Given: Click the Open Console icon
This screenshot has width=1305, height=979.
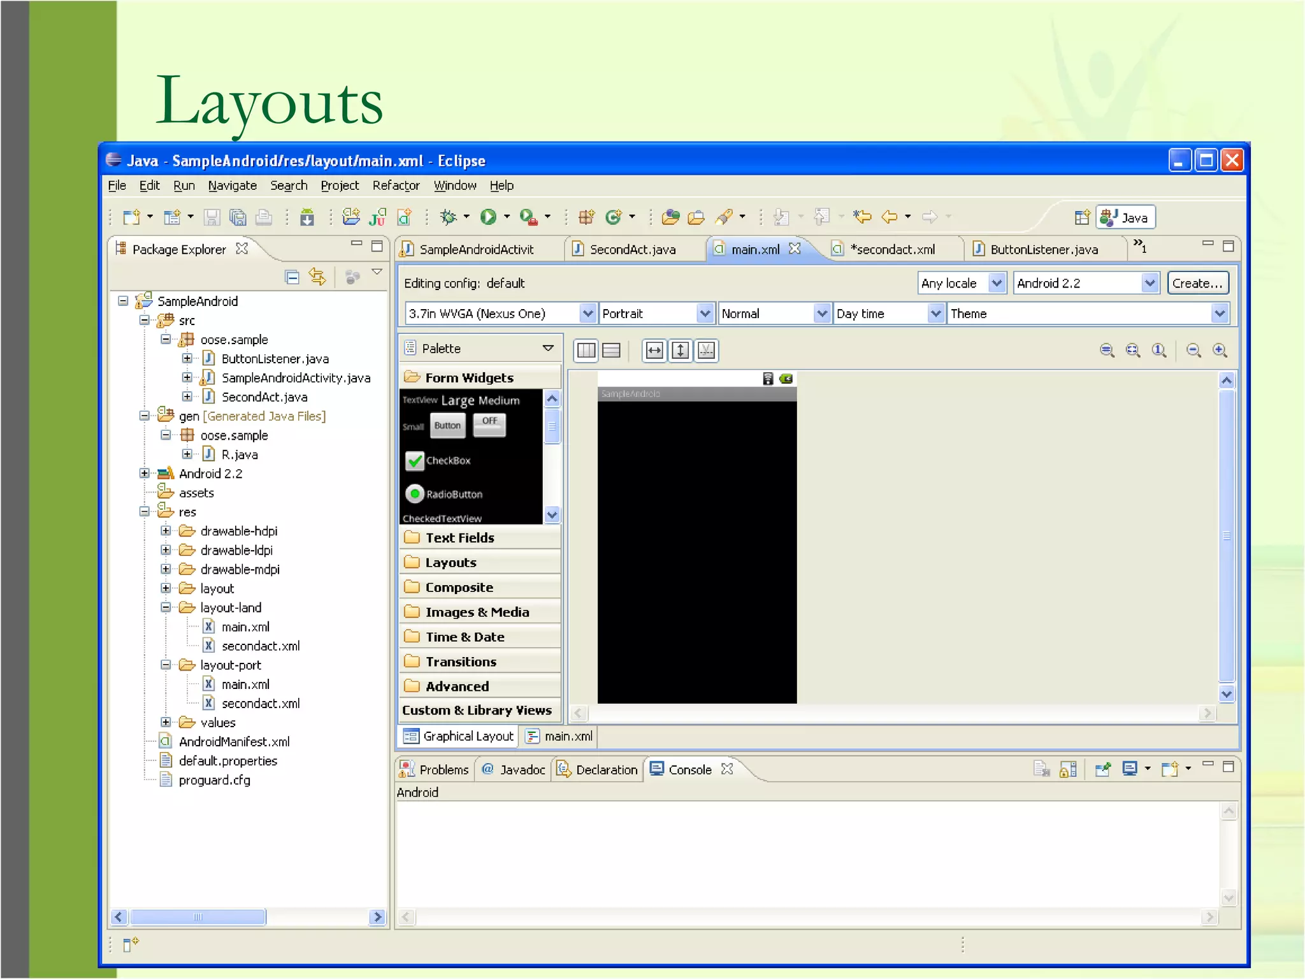Looking at the screenshot, I should [x=1171, y=769].
